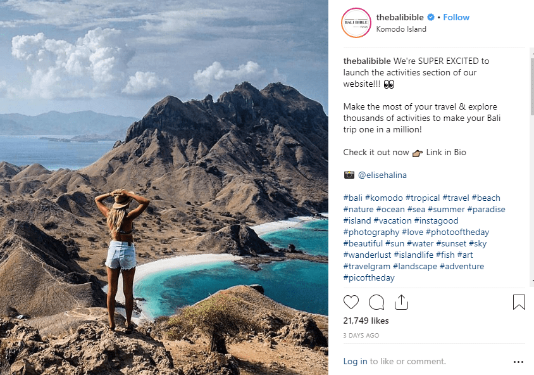Follow thebalibible account
This screenshot has height=375, width=534.
456,17
